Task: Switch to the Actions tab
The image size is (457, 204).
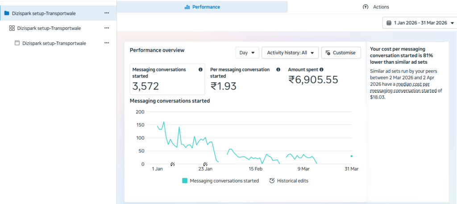Action: (x=376, y=7)
